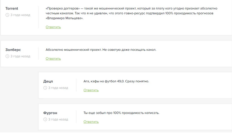232x133 pixels.
Task: Click the clock icon under Децл
Action: (x=45, y=88)
